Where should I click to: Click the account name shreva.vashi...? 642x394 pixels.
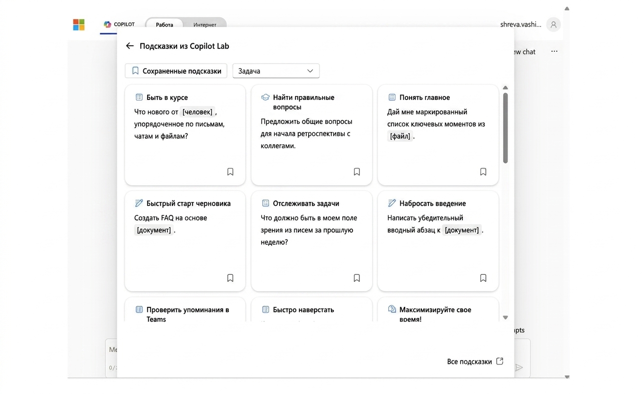tap(521, 25)
